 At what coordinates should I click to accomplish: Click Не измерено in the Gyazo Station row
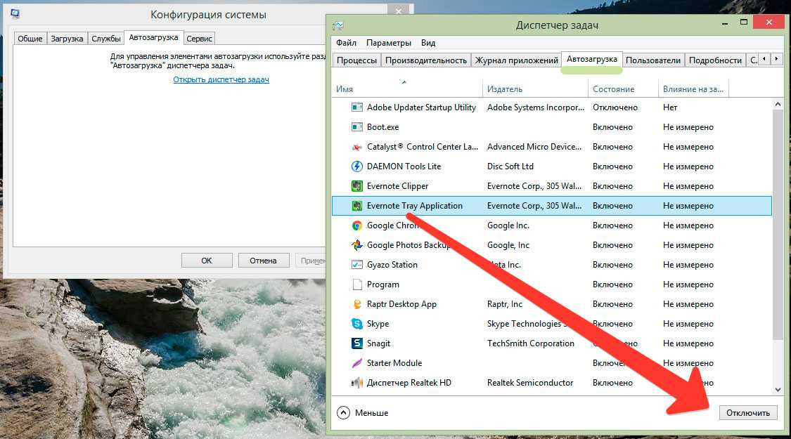pyautogui.click(x=688, y=265)
